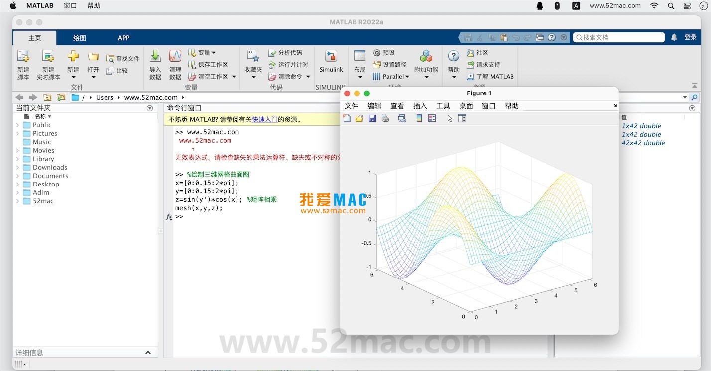Viewport: 711px width, 371px height.
Task: Open 打开 (Open) dropdown
Action: pos(93,77)
